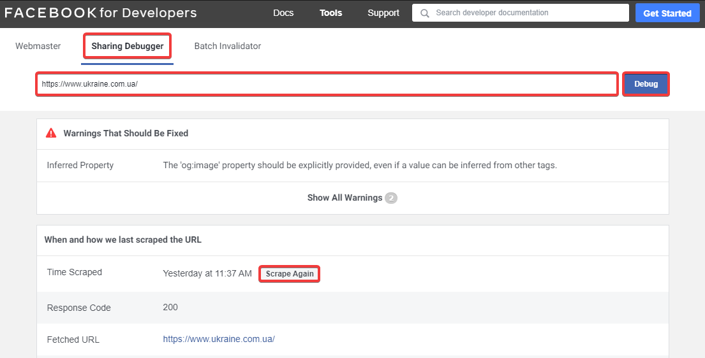
Task: Expand Show All Warnings
Action: [x=345, y=198]
